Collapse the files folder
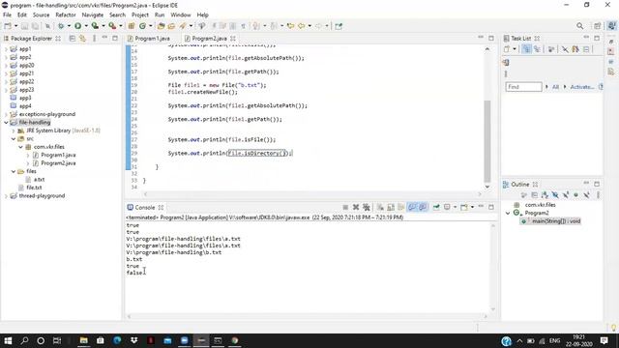This screenshot has height=348, width=619. (14, 171)
